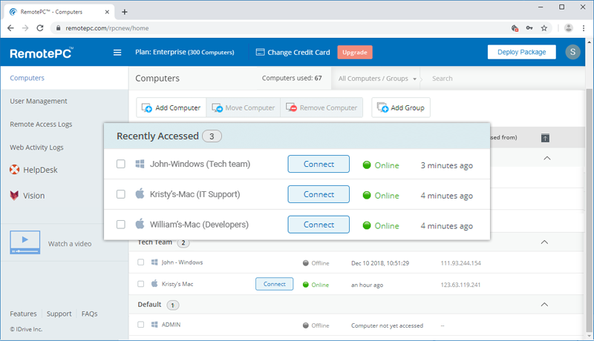This screenshot has width=594, height=341.
Task: Open All Computers / Groups dropdown
Action: [x=377, y=79]
